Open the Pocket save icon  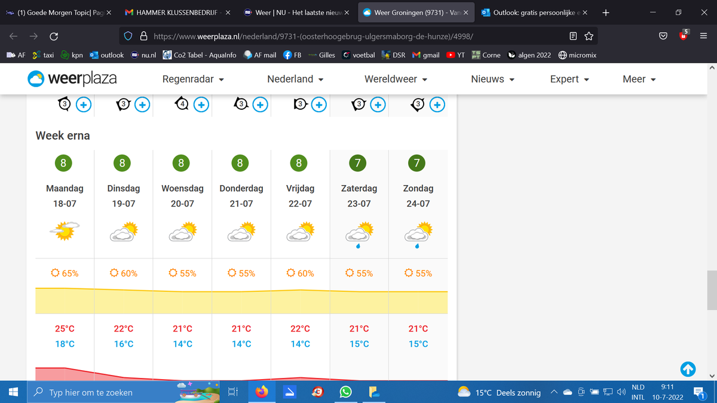coord(663,36)
